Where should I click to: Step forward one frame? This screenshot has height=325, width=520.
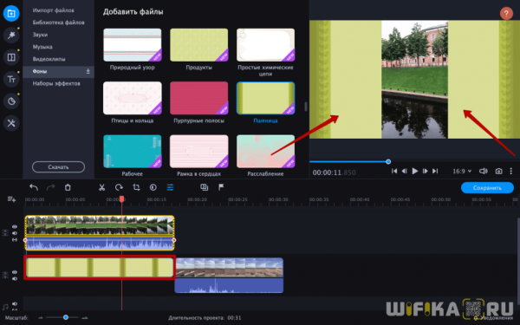tap(425, 171)
